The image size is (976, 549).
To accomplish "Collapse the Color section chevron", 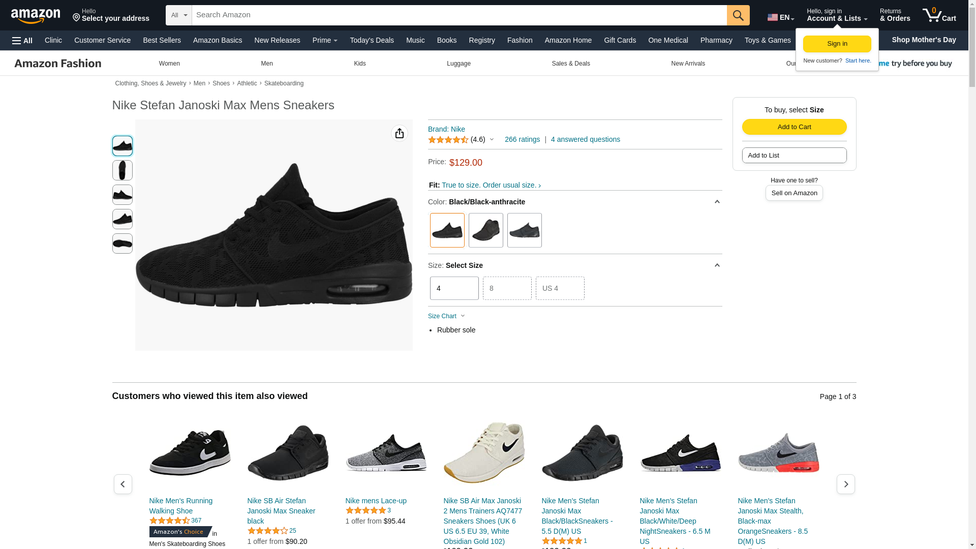I will pos(717,202).
